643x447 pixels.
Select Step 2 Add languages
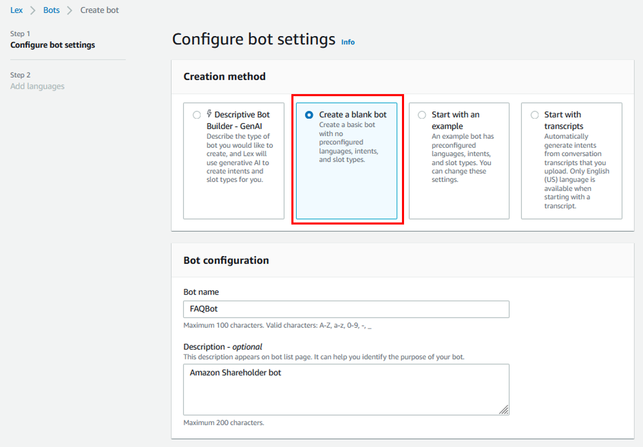click(37, 81)
